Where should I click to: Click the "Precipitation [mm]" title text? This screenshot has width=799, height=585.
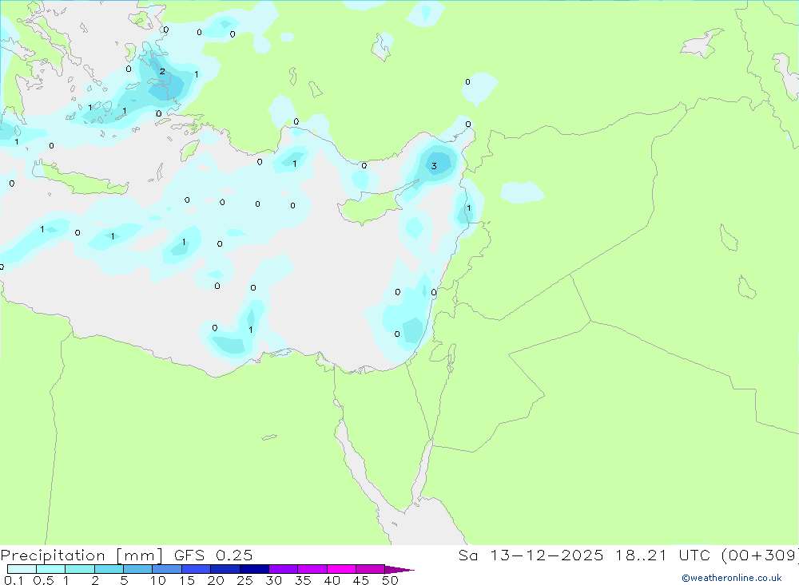pyautogui.click(x=81, y=555)
